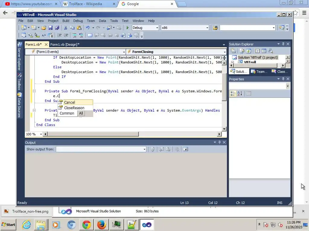Open the Server Explorer side tab
This screenshot has height=231, width=309.
[20, 56]
